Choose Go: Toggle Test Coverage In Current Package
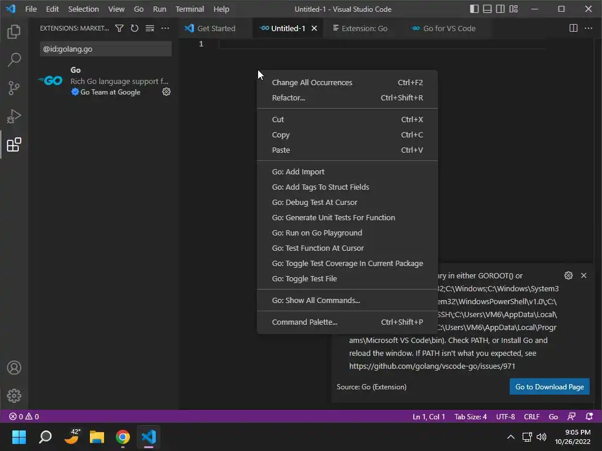 [x=347, y=264]
